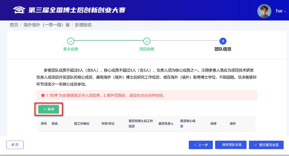Click the 新增报名 breadcrumb text
This screenshot has height=156, width=289.
[x=83, y=25]
